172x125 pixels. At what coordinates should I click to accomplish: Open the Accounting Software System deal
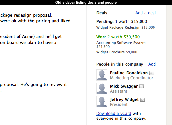[x=121, y=43]
